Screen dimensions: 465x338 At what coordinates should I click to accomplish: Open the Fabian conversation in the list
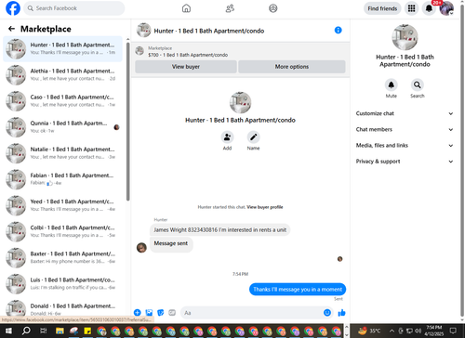pos(62,179)
